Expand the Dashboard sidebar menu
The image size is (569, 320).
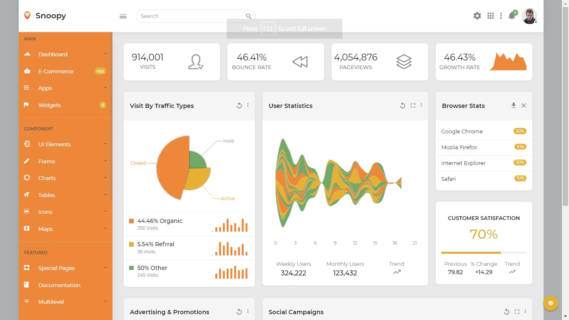65,54
